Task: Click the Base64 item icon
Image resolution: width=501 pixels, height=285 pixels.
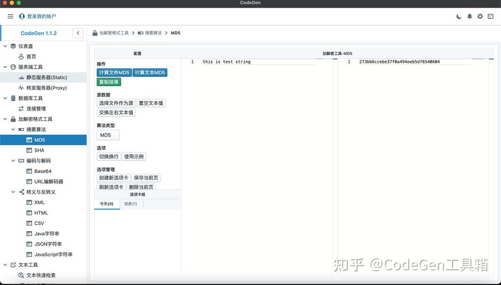Action: 29,171
